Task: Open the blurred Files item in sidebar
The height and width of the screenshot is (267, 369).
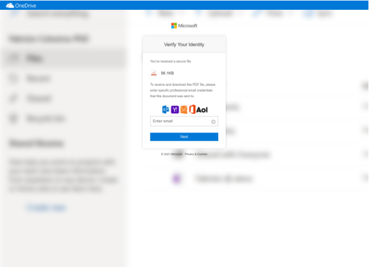Action: [33, 58]
